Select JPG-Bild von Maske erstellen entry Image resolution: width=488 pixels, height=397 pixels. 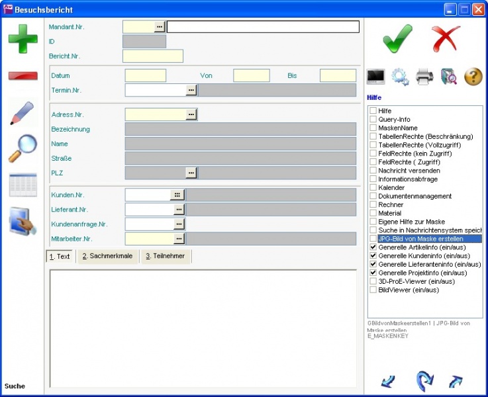tap(420, 239)
